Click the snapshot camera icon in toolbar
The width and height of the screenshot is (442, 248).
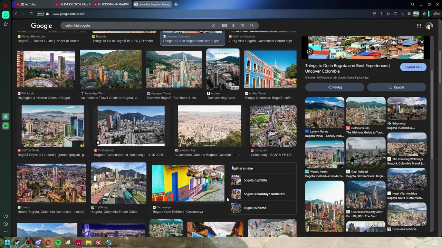tap(381, 14)
